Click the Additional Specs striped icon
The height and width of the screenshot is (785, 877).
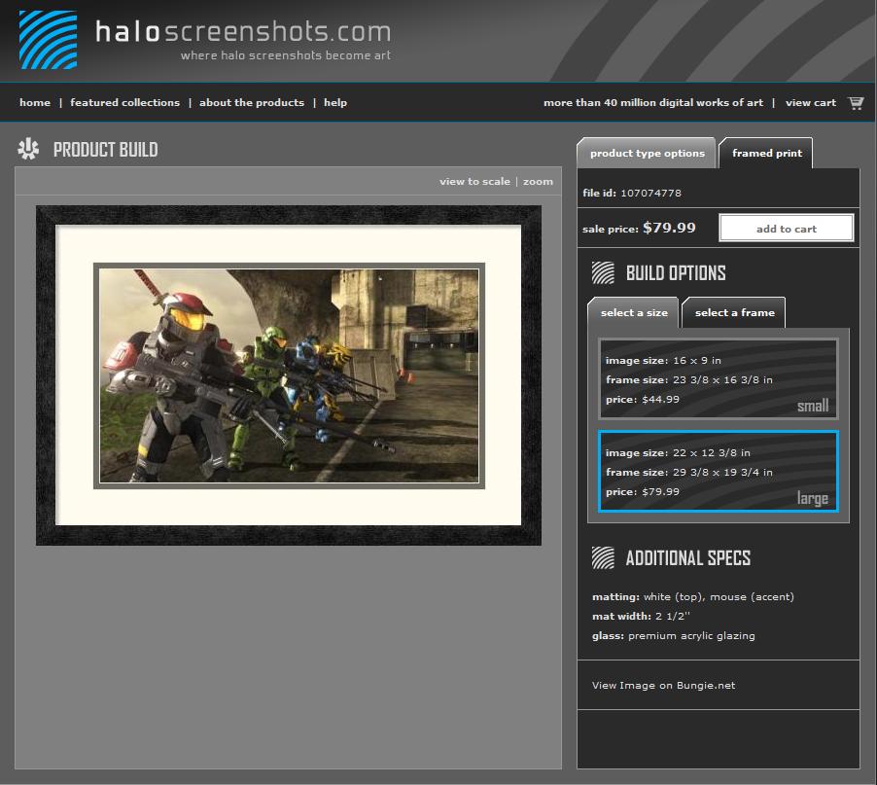[603, 557]
